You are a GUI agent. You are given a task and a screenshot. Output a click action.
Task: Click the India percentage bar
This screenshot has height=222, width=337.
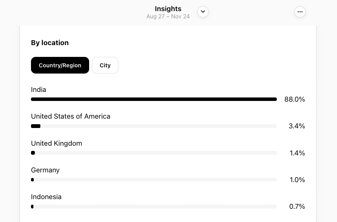(x=154, y=99)
